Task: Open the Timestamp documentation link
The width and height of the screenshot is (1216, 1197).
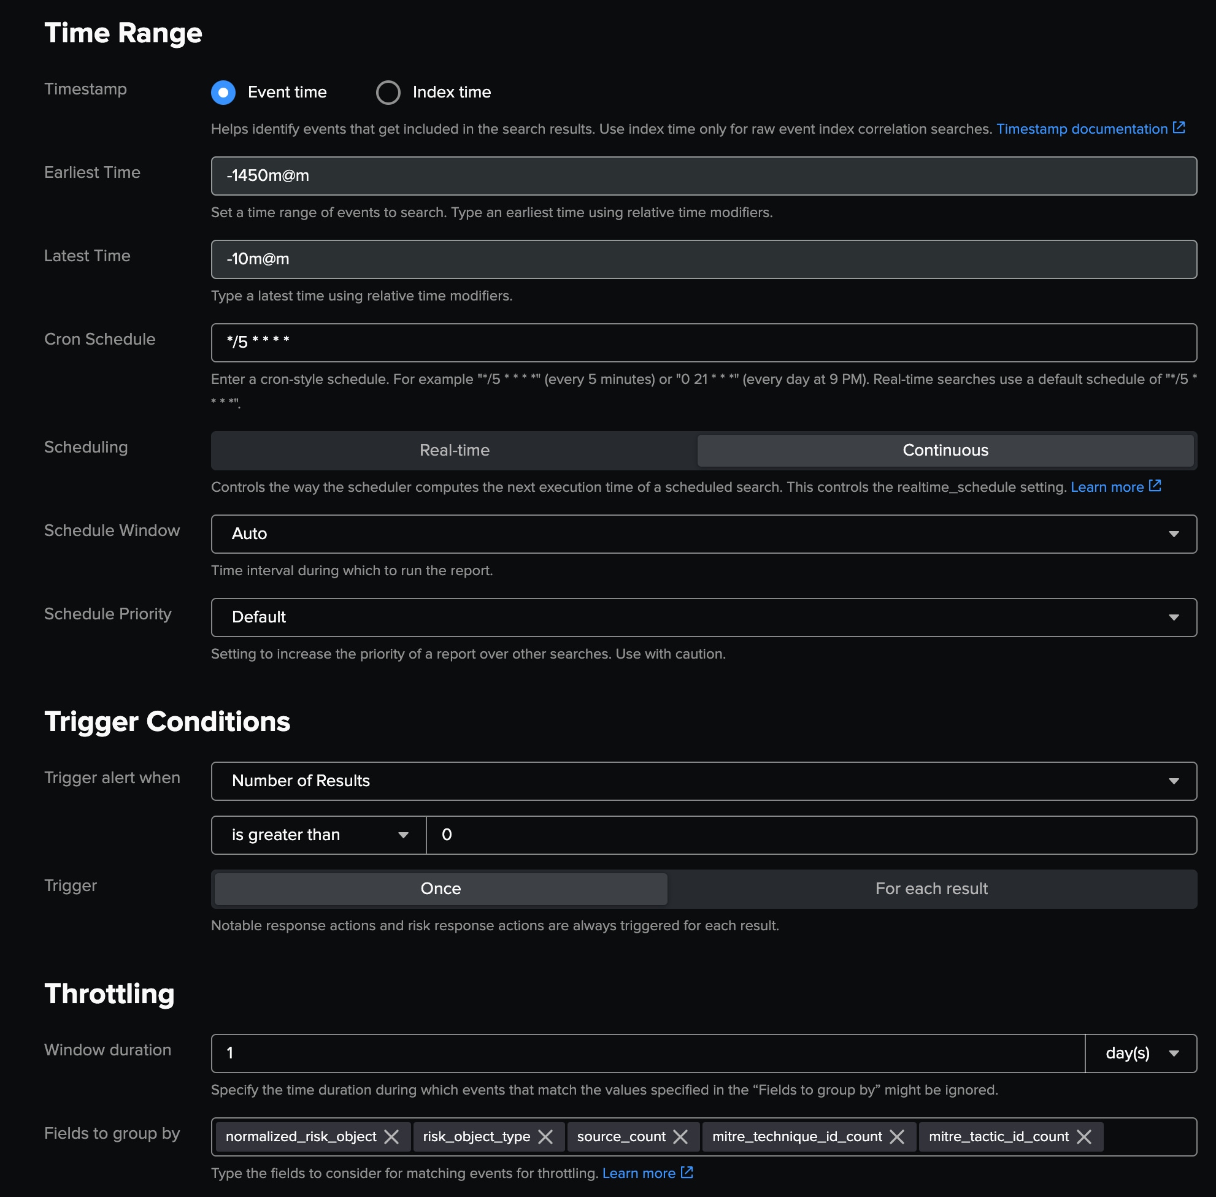Action: pyautogui.click(x=1090, y=129)
